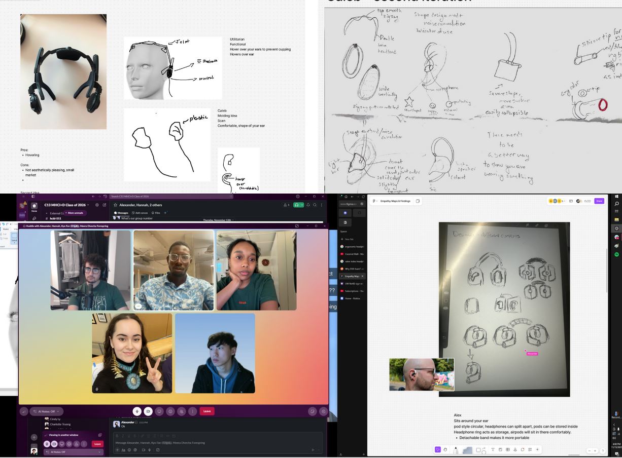Open Windows Start button in taskbar
Screen dimensions: 622x458
[x=616, y=196]
